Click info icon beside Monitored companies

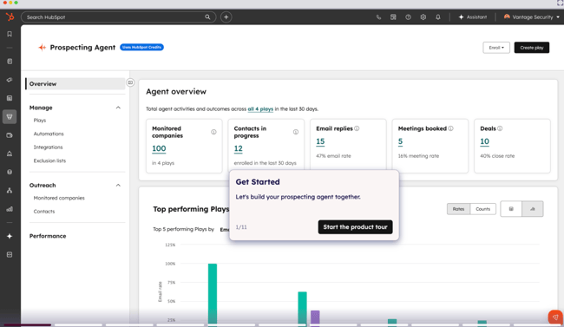(x=213, y=132)
